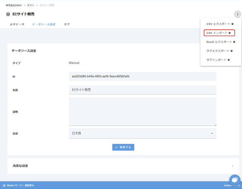Screen dimensions: 242x189
Task: Open 株式会社DEMO breadcrumb link
Action: [14, 5]
